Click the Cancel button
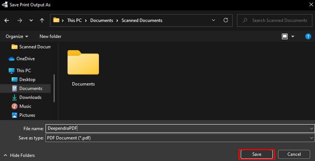Viewport: 315px width, 161px height. [294, 154]
